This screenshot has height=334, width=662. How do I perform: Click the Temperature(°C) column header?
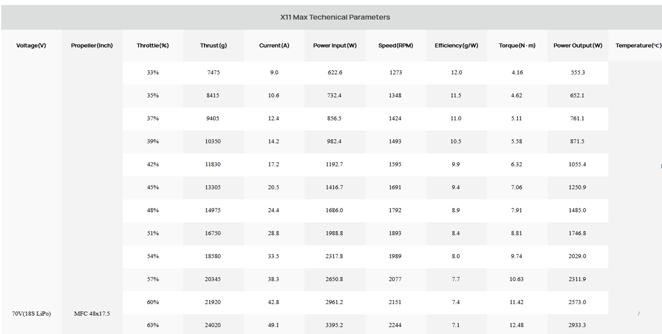tap(638, 46)
